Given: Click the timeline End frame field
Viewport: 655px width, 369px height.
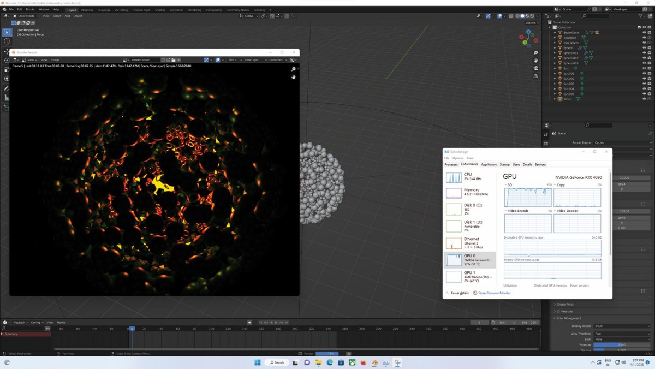Looking at the screenshot, I should [x=529, y=322].
